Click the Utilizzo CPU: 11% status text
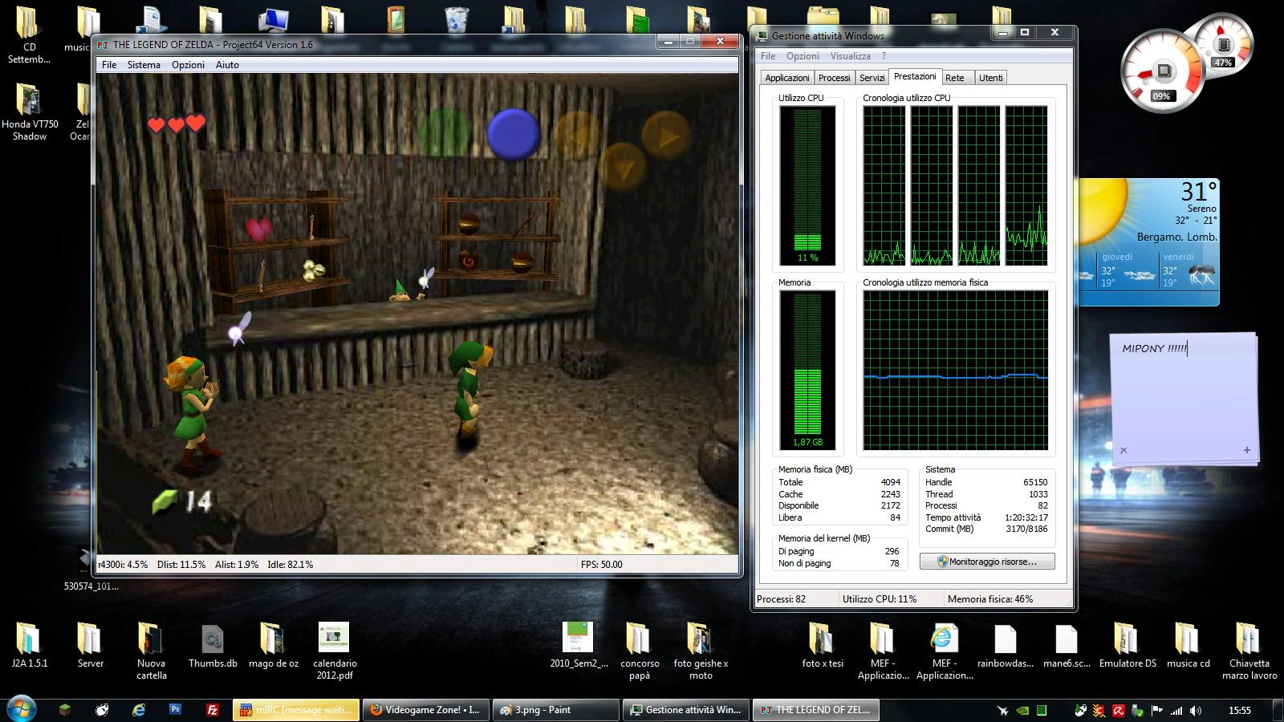The width and height of the screenshot is (1284, 722). (880, 599)
